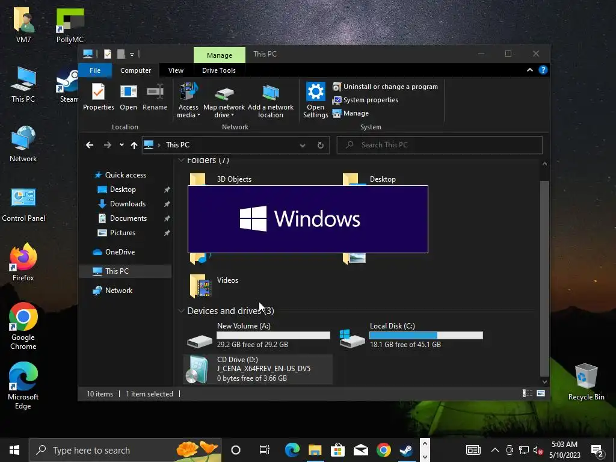
Task: Click the blue Help question mark icon
Action: pos(543,70)
